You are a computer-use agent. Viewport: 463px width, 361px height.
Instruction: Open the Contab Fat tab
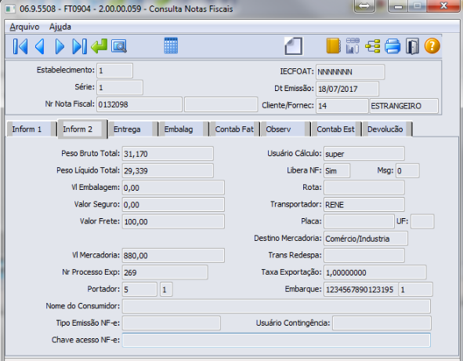click(x=234, y=129)
